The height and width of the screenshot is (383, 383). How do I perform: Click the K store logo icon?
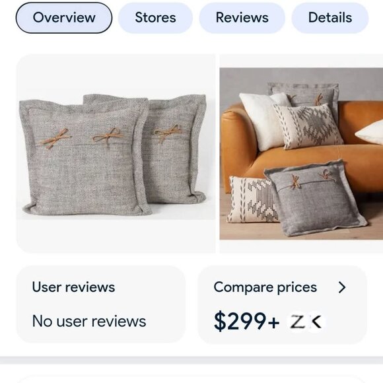(316, 322)
